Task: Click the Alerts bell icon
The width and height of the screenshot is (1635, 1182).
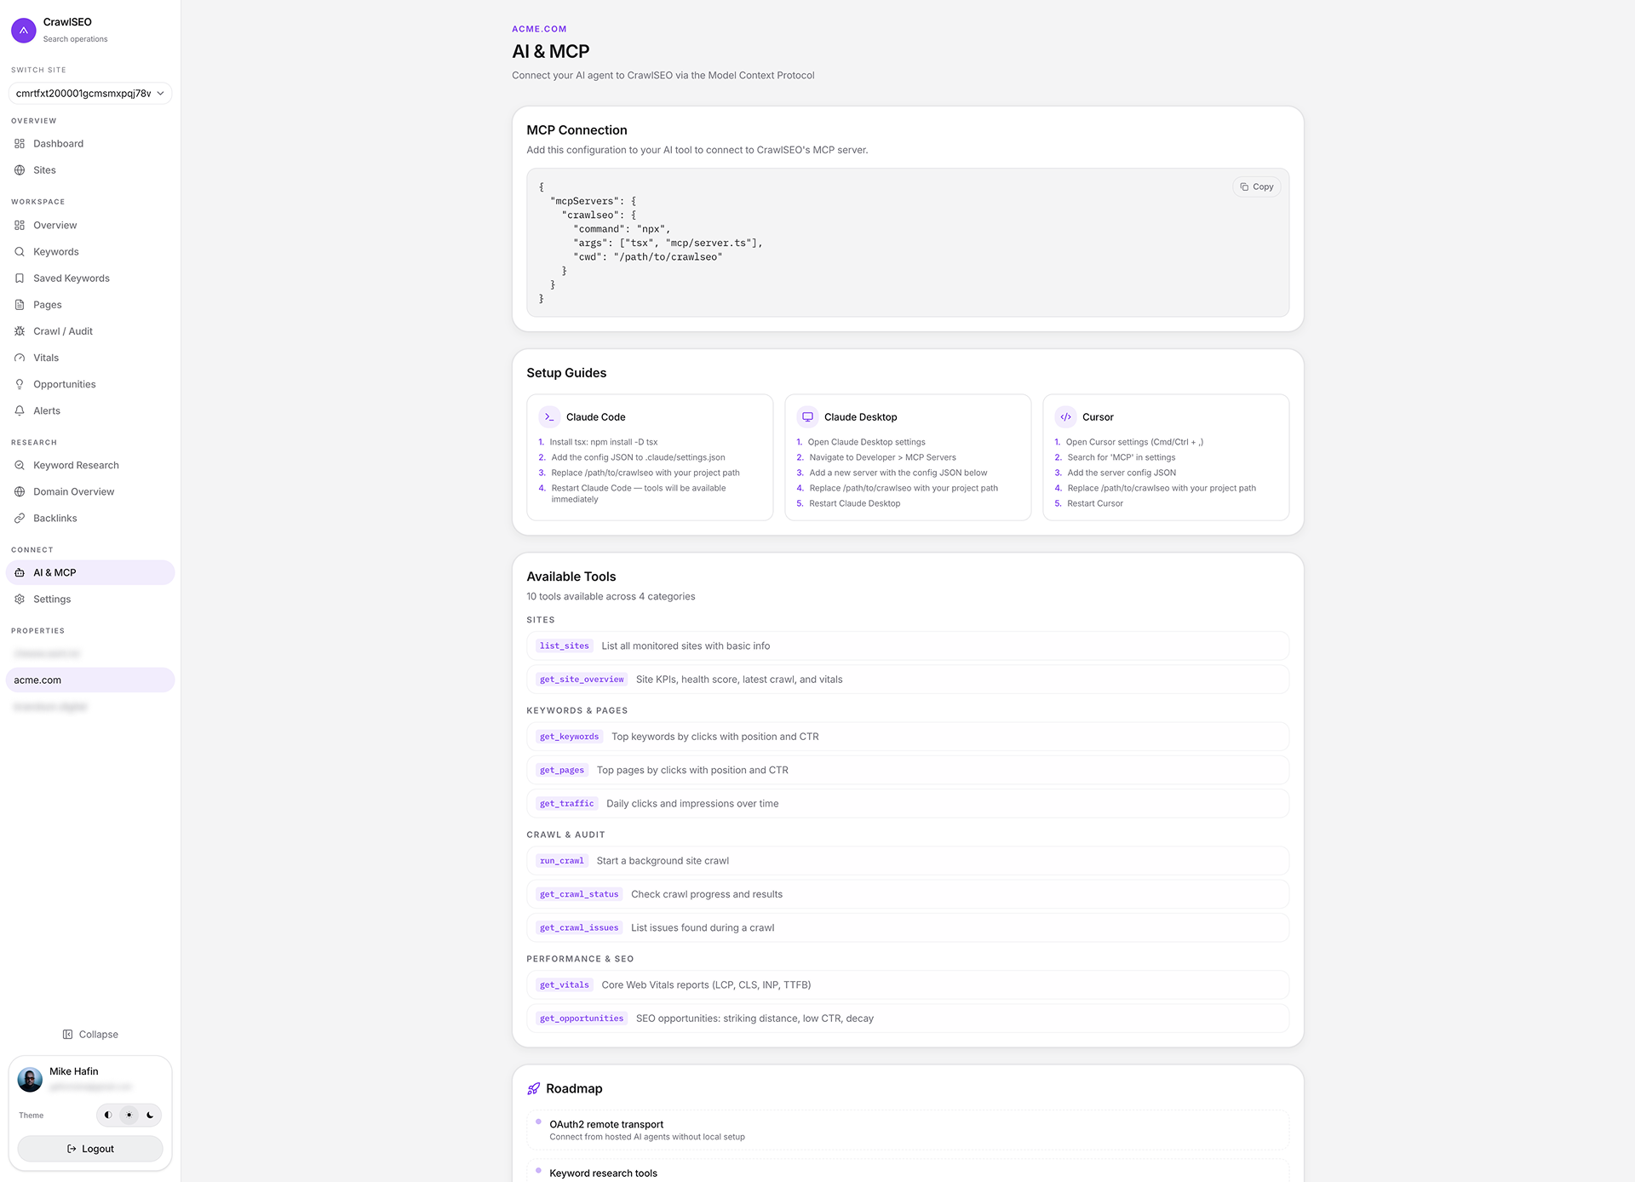Action: tap(20, 410)
